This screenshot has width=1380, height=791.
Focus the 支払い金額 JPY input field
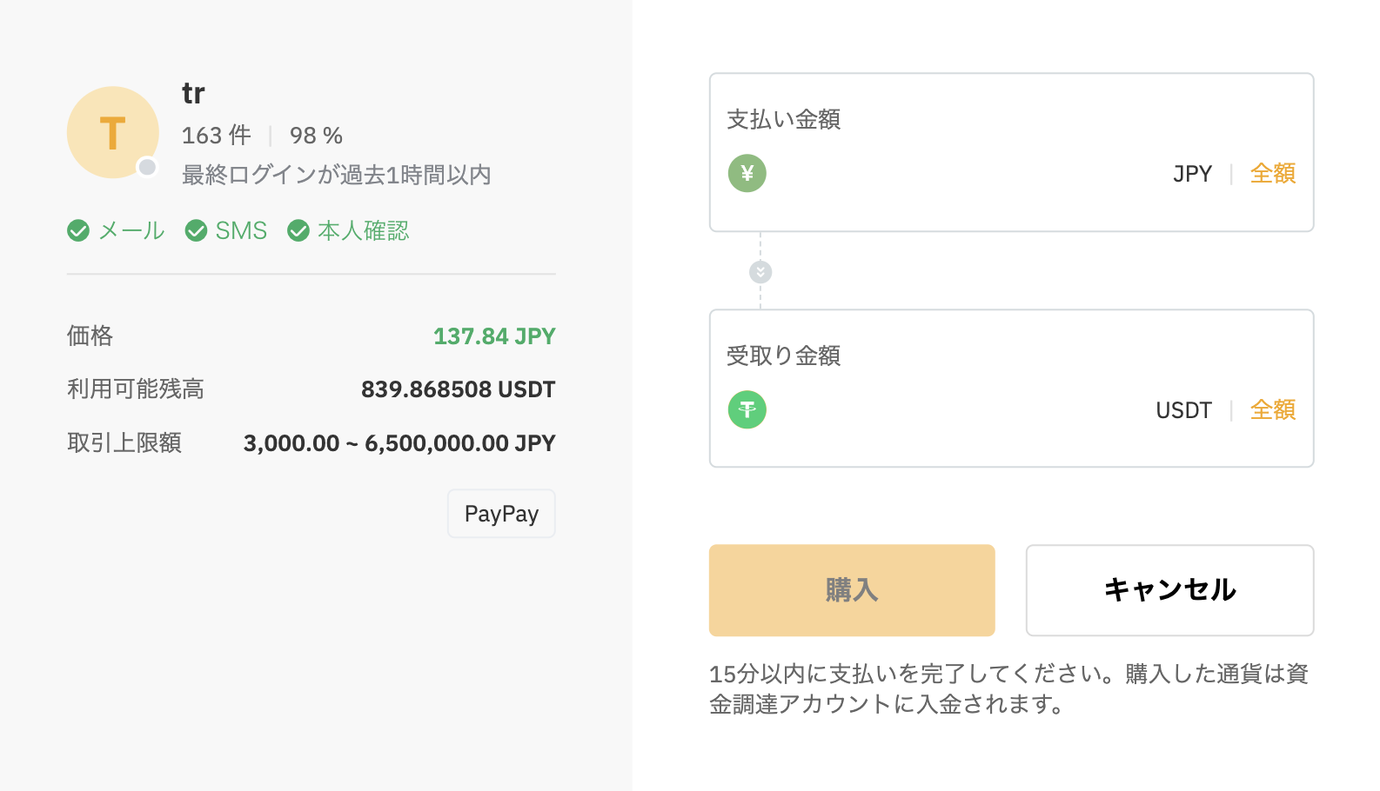[x=966, y=174]
